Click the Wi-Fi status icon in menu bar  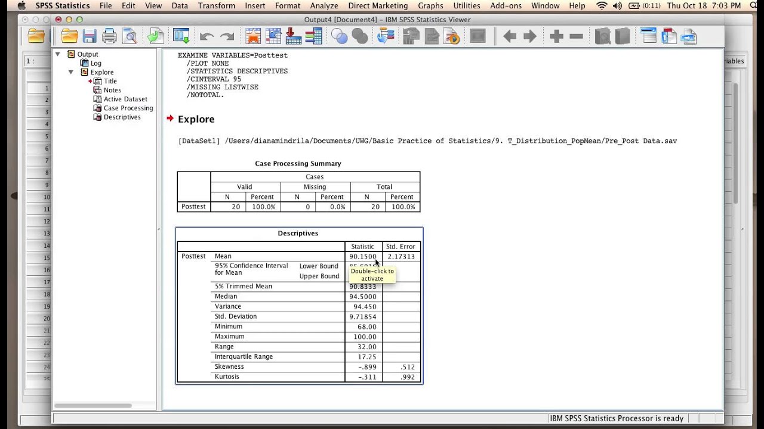click(602, 6)
